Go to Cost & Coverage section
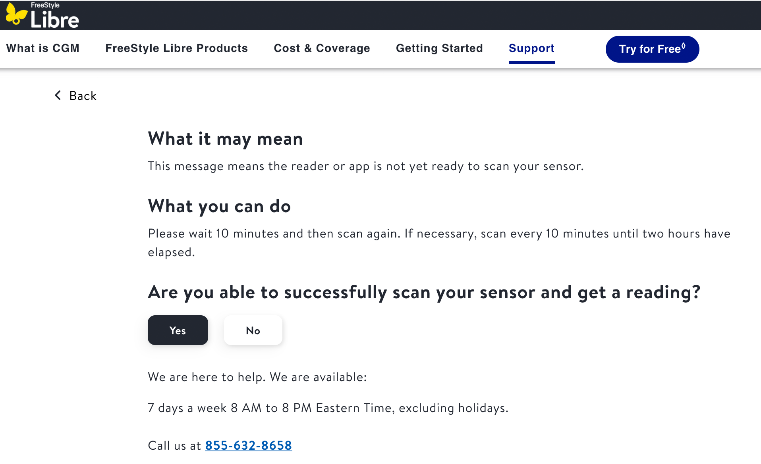The width and height of the screenshot is (761, 464). (x=322, y=48)
